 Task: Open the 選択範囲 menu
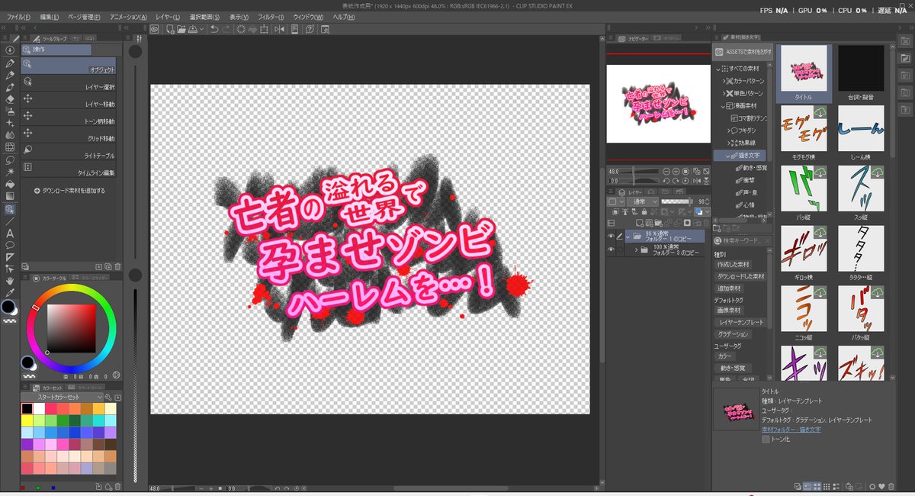[205, 17]
